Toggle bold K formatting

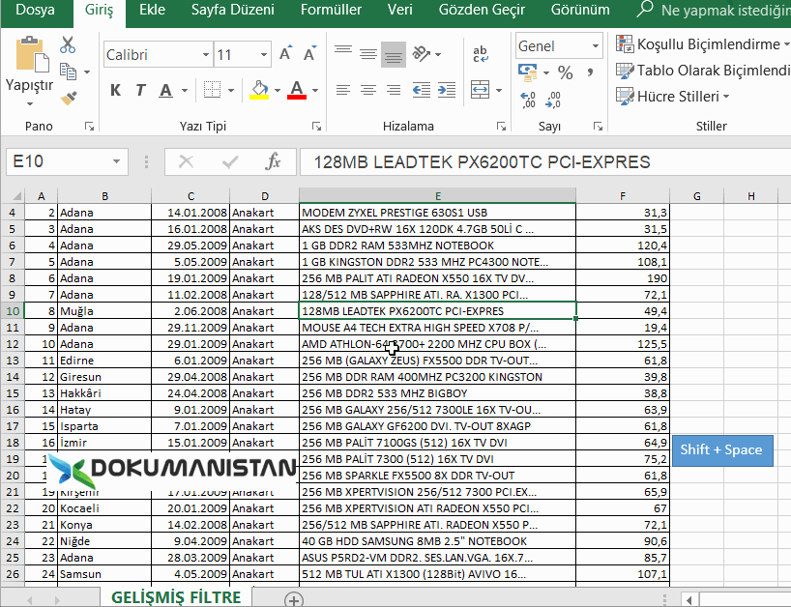click(x=115, y=90)
